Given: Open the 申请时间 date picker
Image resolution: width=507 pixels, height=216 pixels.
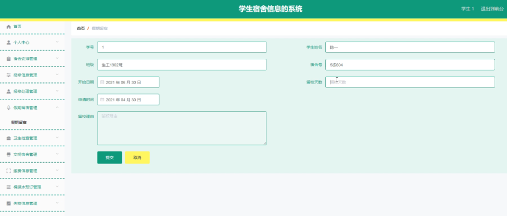Looking at the screenshot, I should (128, 99).
